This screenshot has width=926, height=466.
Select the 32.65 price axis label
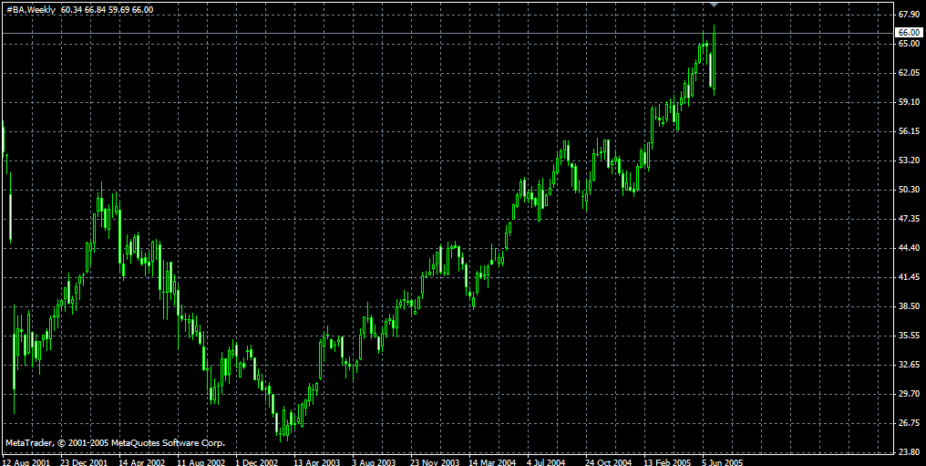909,365
